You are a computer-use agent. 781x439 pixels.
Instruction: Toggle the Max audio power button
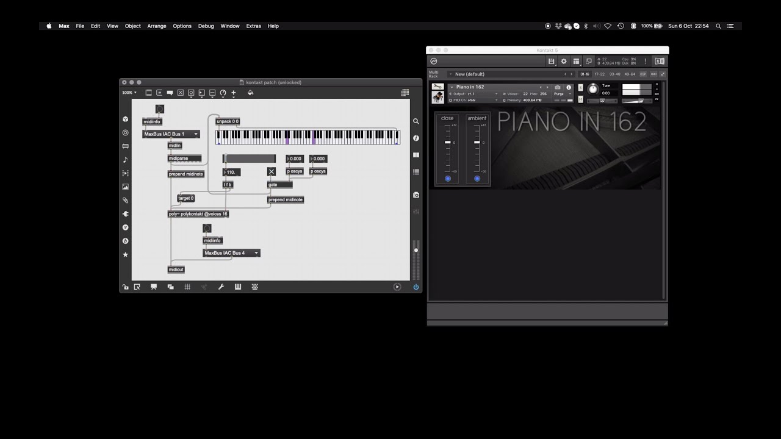coord(416,287)
